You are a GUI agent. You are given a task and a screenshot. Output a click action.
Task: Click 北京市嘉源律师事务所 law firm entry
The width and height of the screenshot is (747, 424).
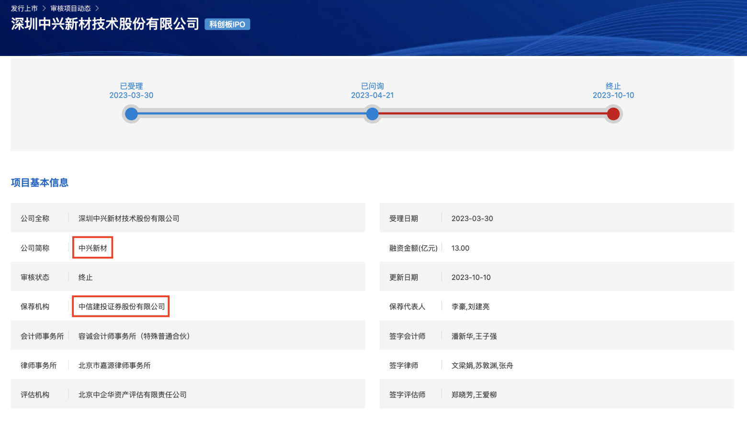(x=114, y=366)
